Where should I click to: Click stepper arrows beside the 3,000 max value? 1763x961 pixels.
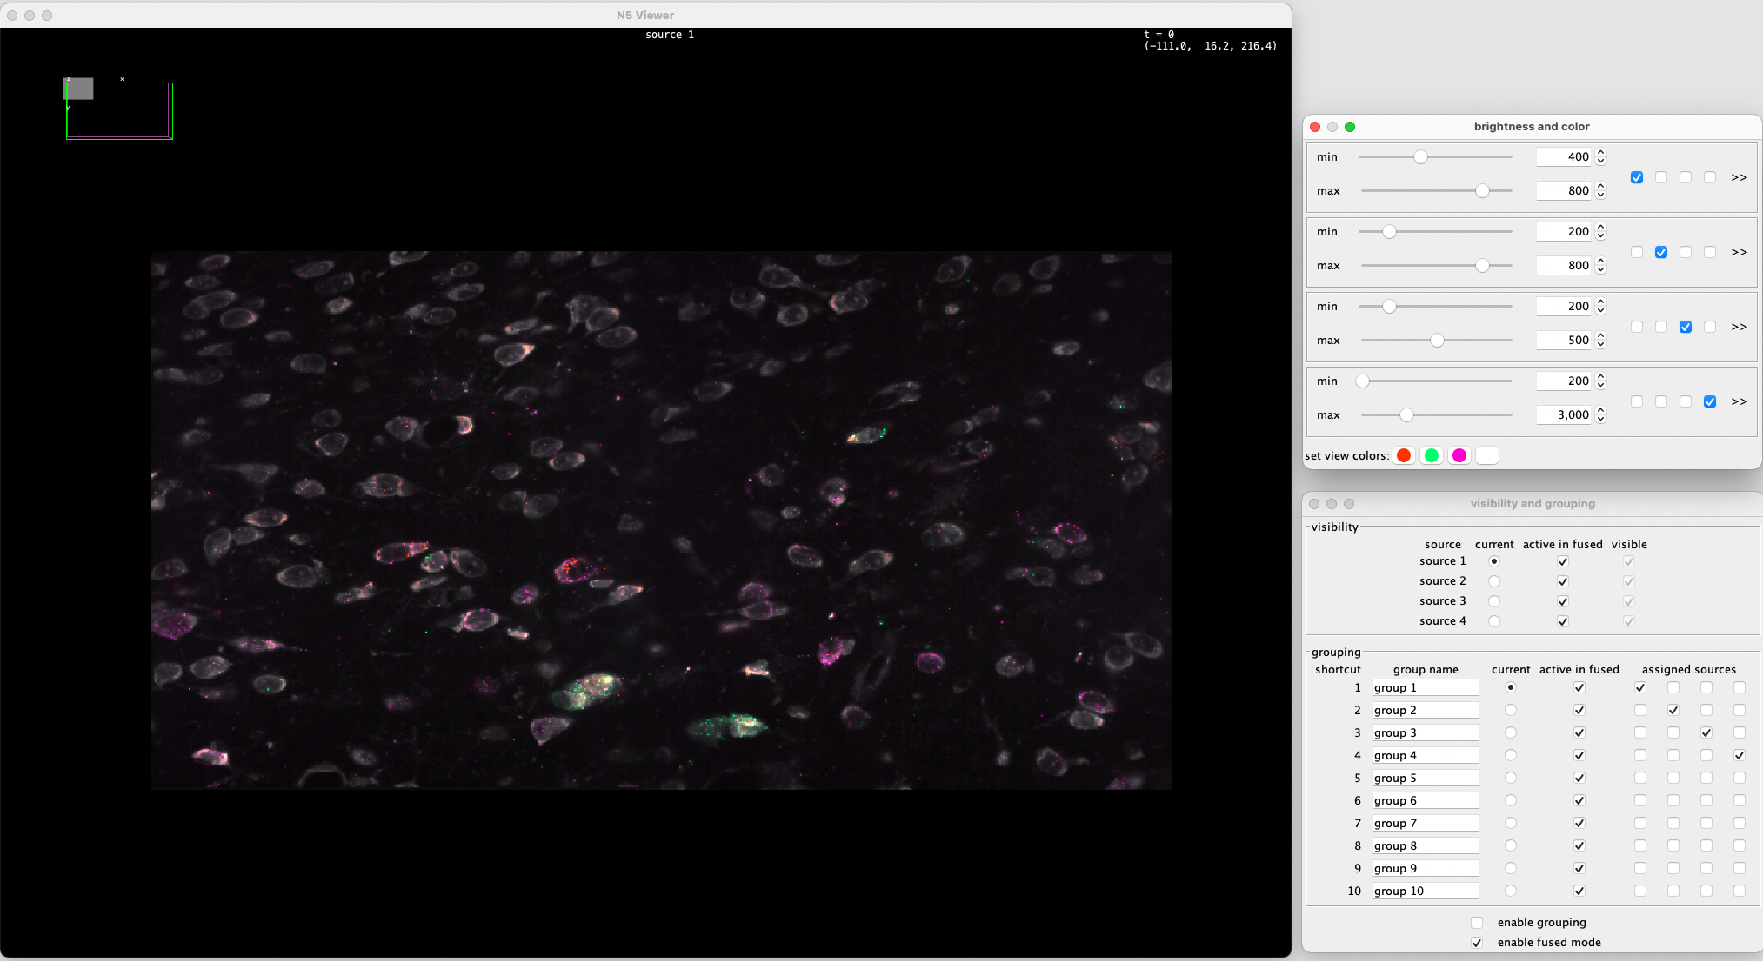1600,415
